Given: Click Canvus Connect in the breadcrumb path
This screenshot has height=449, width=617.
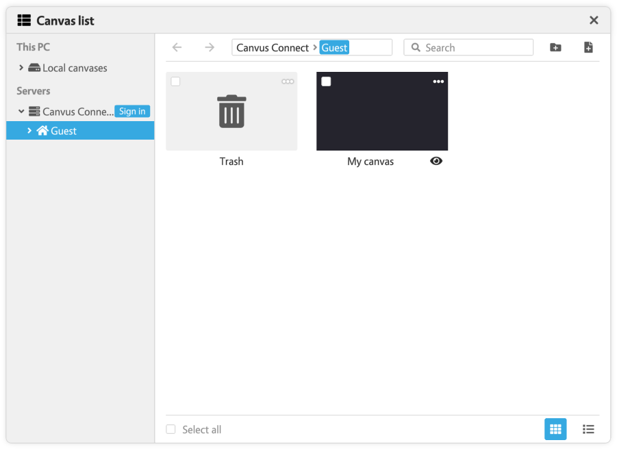Looking at the screenshot, I should 271,47.
